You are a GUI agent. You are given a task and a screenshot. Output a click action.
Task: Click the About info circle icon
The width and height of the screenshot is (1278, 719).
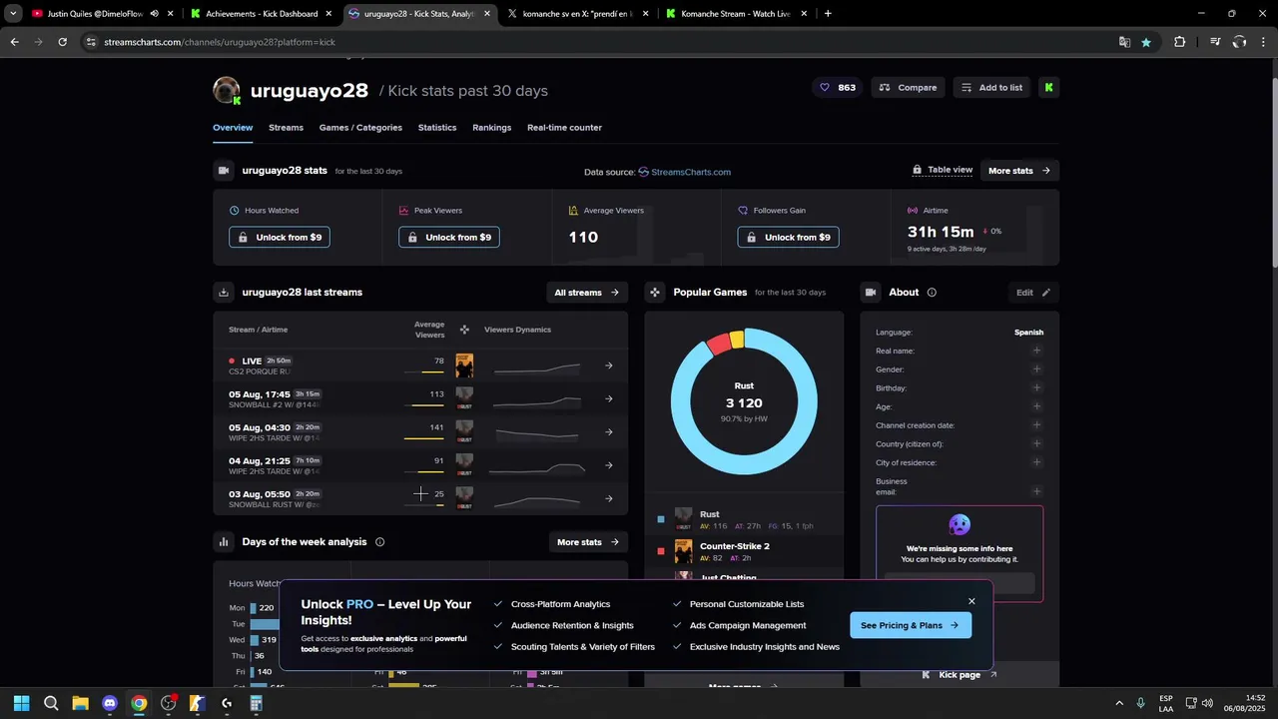pos(932,293)
